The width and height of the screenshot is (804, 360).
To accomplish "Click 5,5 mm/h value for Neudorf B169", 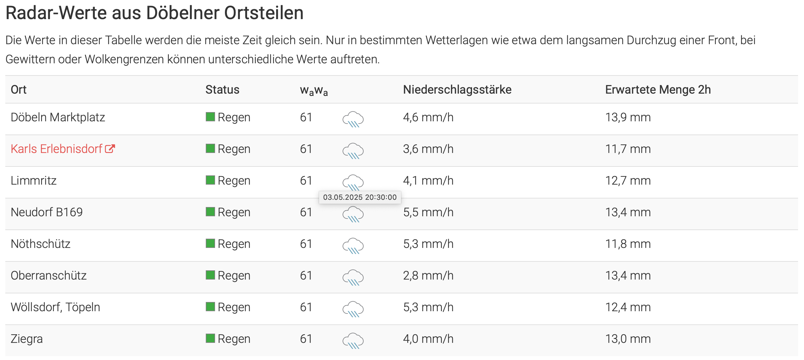I will (x=428, y=212).
